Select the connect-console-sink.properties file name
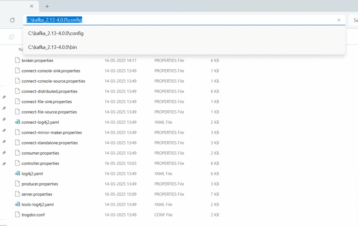Image resolution: width=358 pixels, height=226 pixels. 51,71
